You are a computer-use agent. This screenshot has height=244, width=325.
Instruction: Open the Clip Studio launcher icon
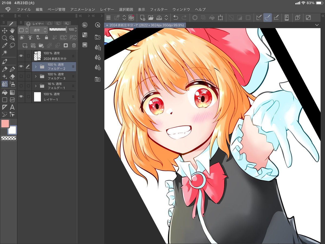(131, 18)
